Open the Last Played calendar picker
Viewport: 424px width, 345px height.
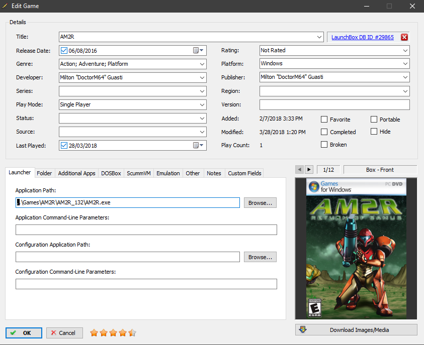click(x=198, y=145)
